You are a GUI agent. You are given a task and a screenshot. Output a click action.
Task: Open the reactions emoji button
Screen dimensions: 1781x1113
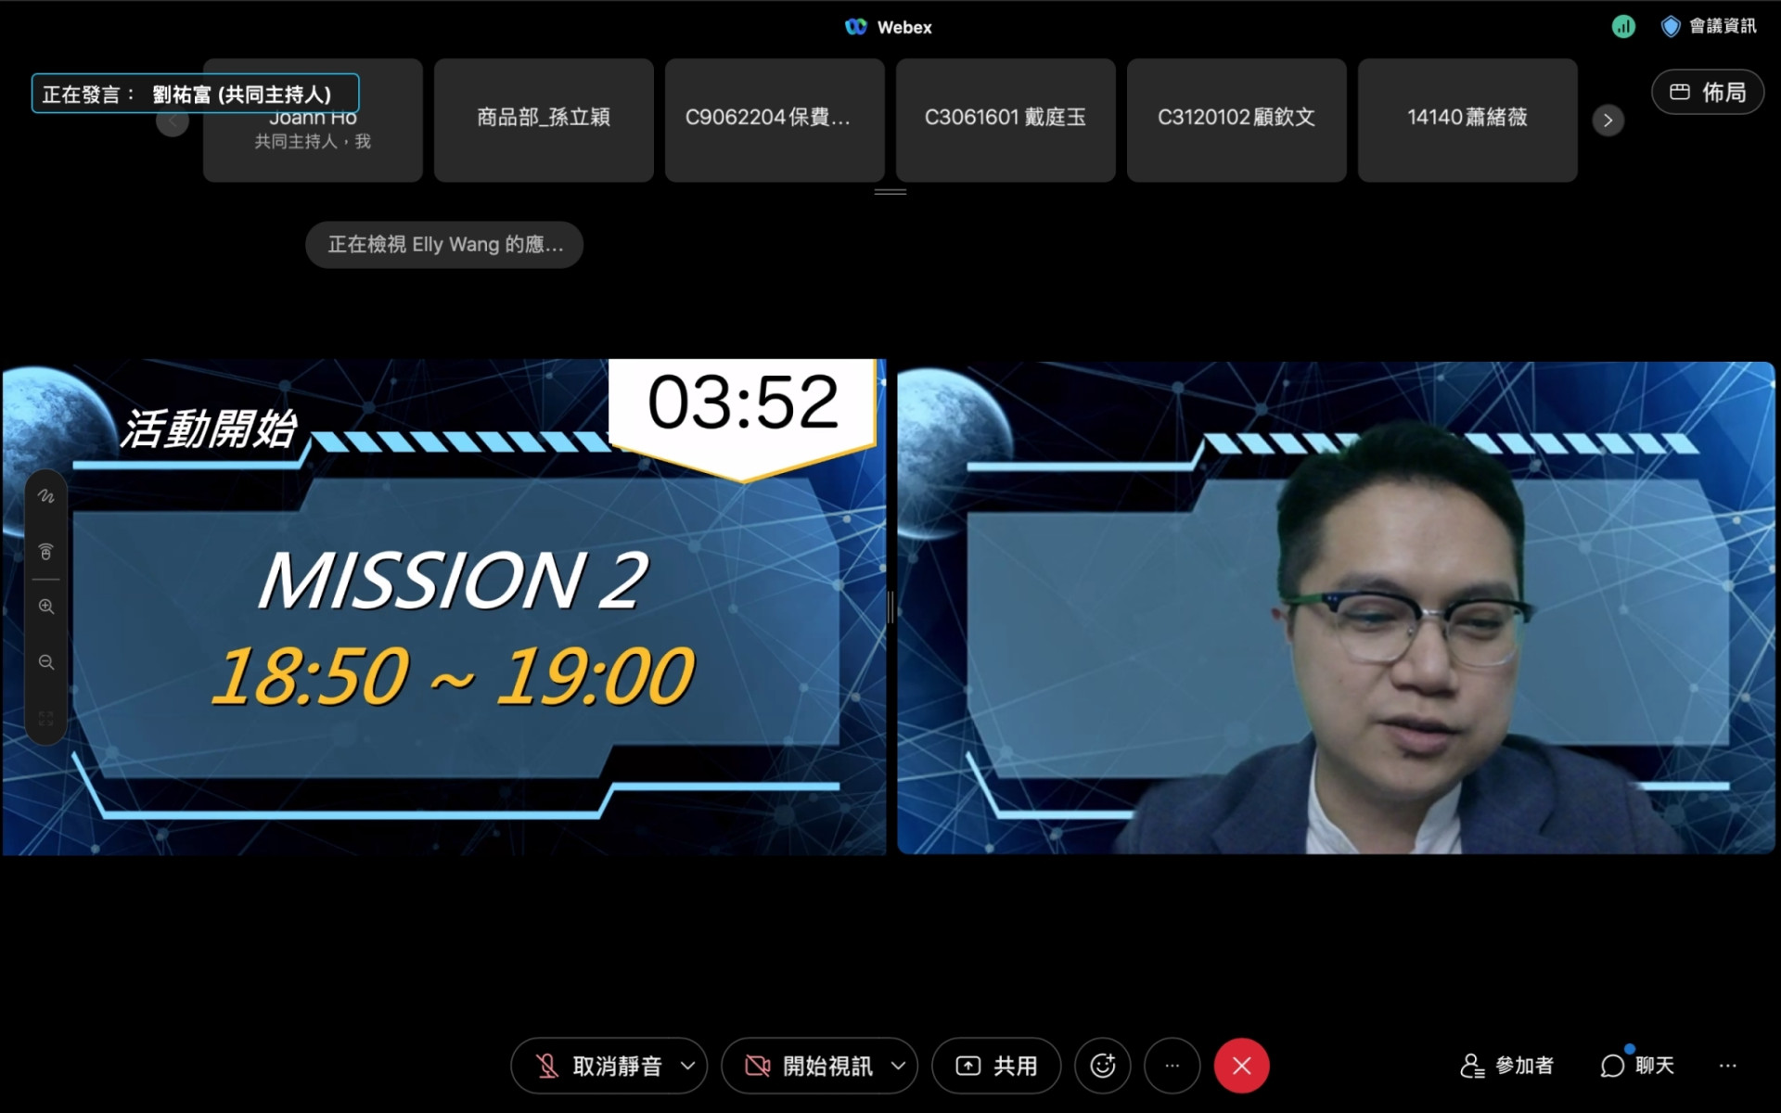[x=1102, y=1066]
